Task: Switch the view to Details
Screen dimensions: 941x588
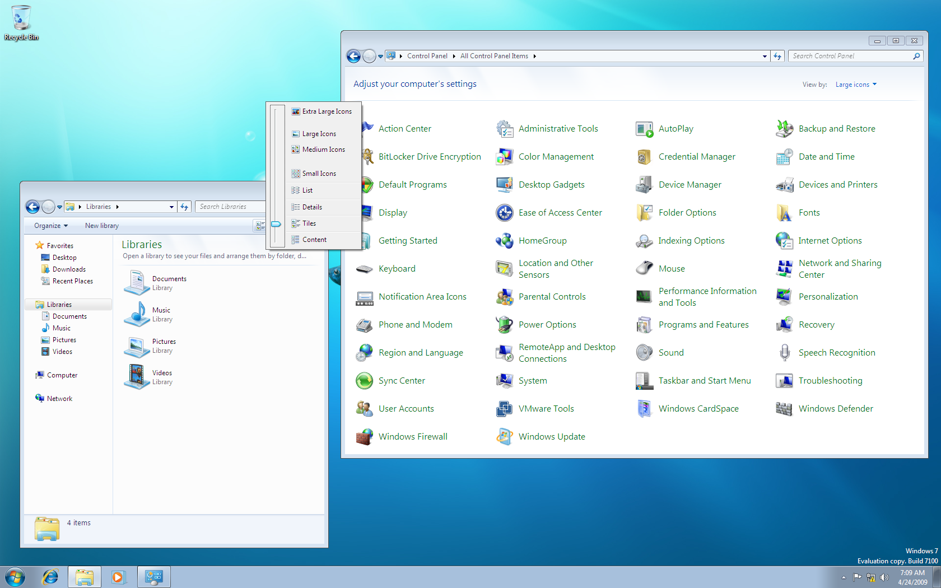Action: 311,207
